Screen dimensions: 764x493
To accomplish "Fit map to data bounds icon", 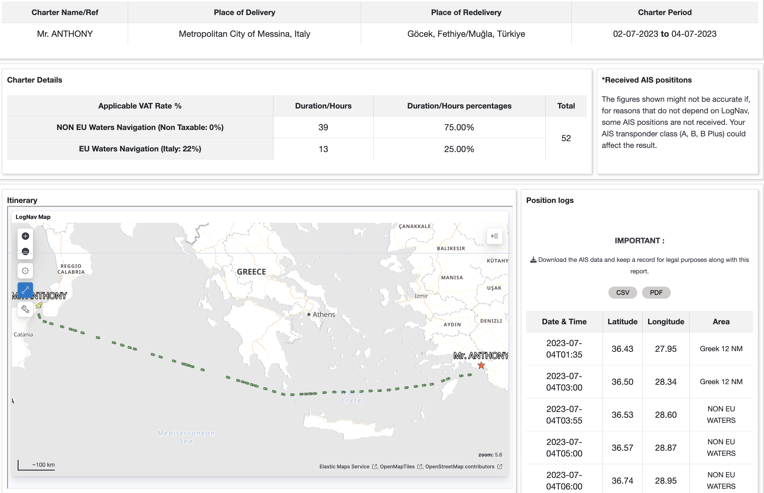I will coord(25,271).
